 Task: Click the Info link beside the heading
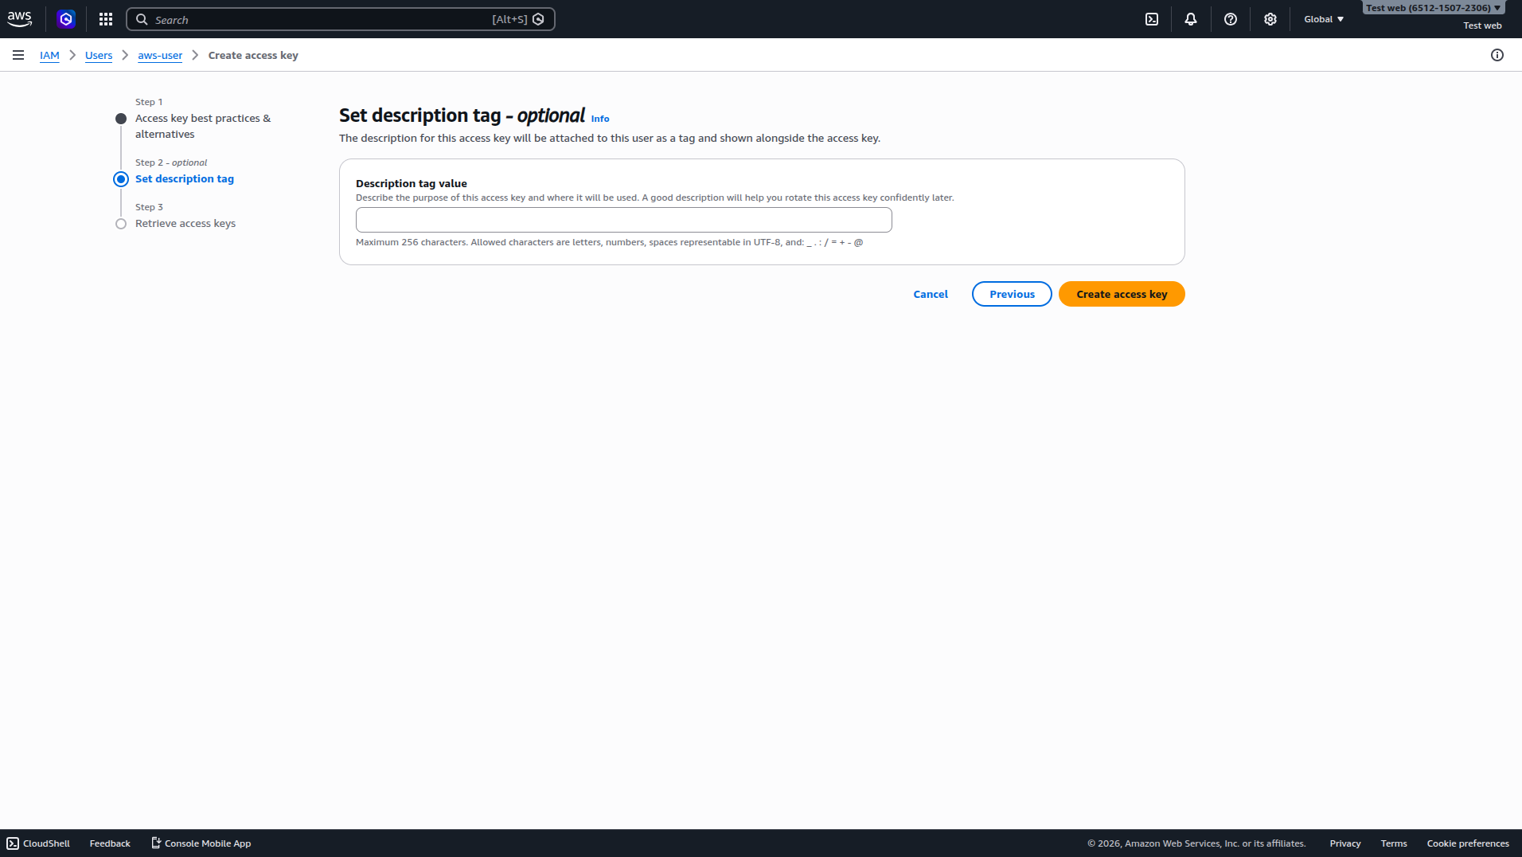pos(600,119)
